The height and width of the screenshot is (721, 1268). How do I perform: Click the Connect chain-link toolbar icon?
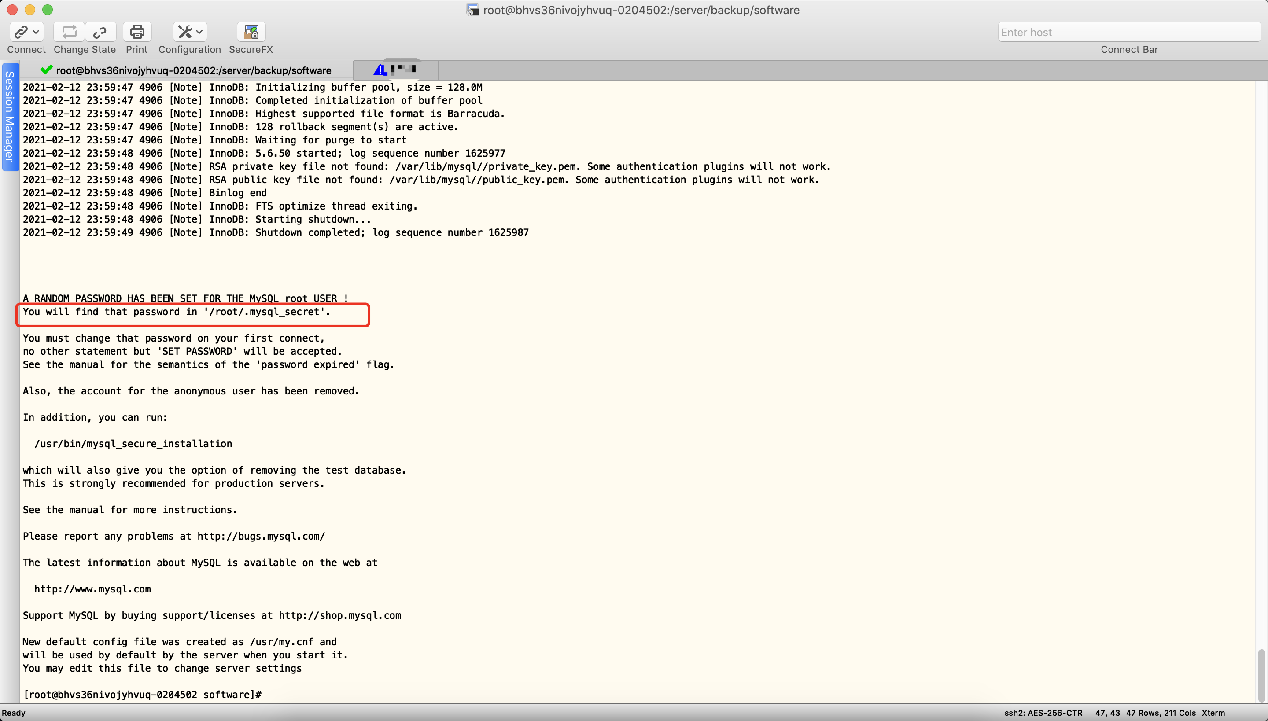click(21, 32)
